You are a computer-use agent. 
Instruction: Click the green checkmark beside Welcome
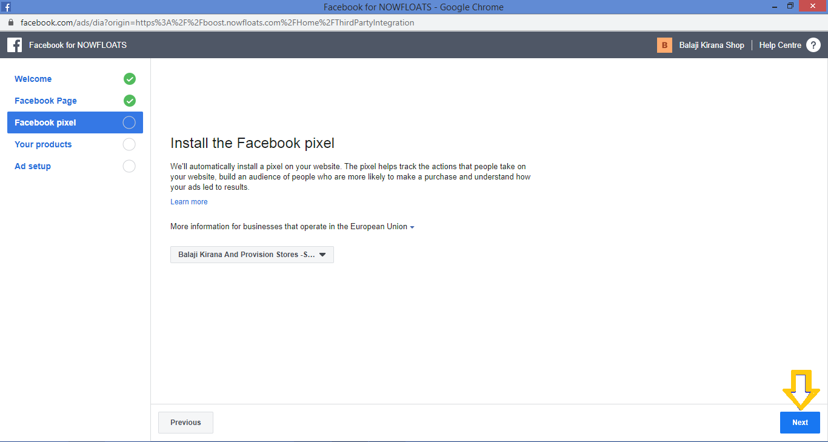tap(129, 79)
